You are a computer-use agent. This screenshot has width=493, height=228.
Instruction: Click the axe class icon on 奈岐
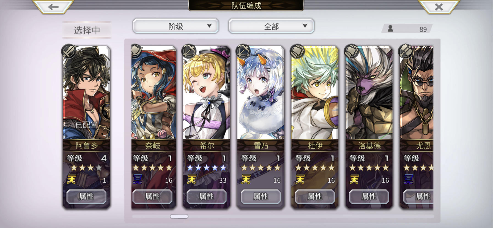coord(136,51)
